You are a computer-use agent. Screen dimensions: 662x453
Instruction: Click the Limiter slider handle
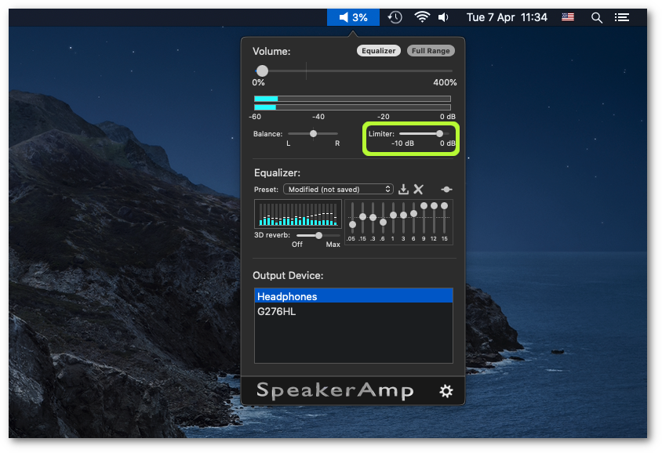click(x=439, y=133)
